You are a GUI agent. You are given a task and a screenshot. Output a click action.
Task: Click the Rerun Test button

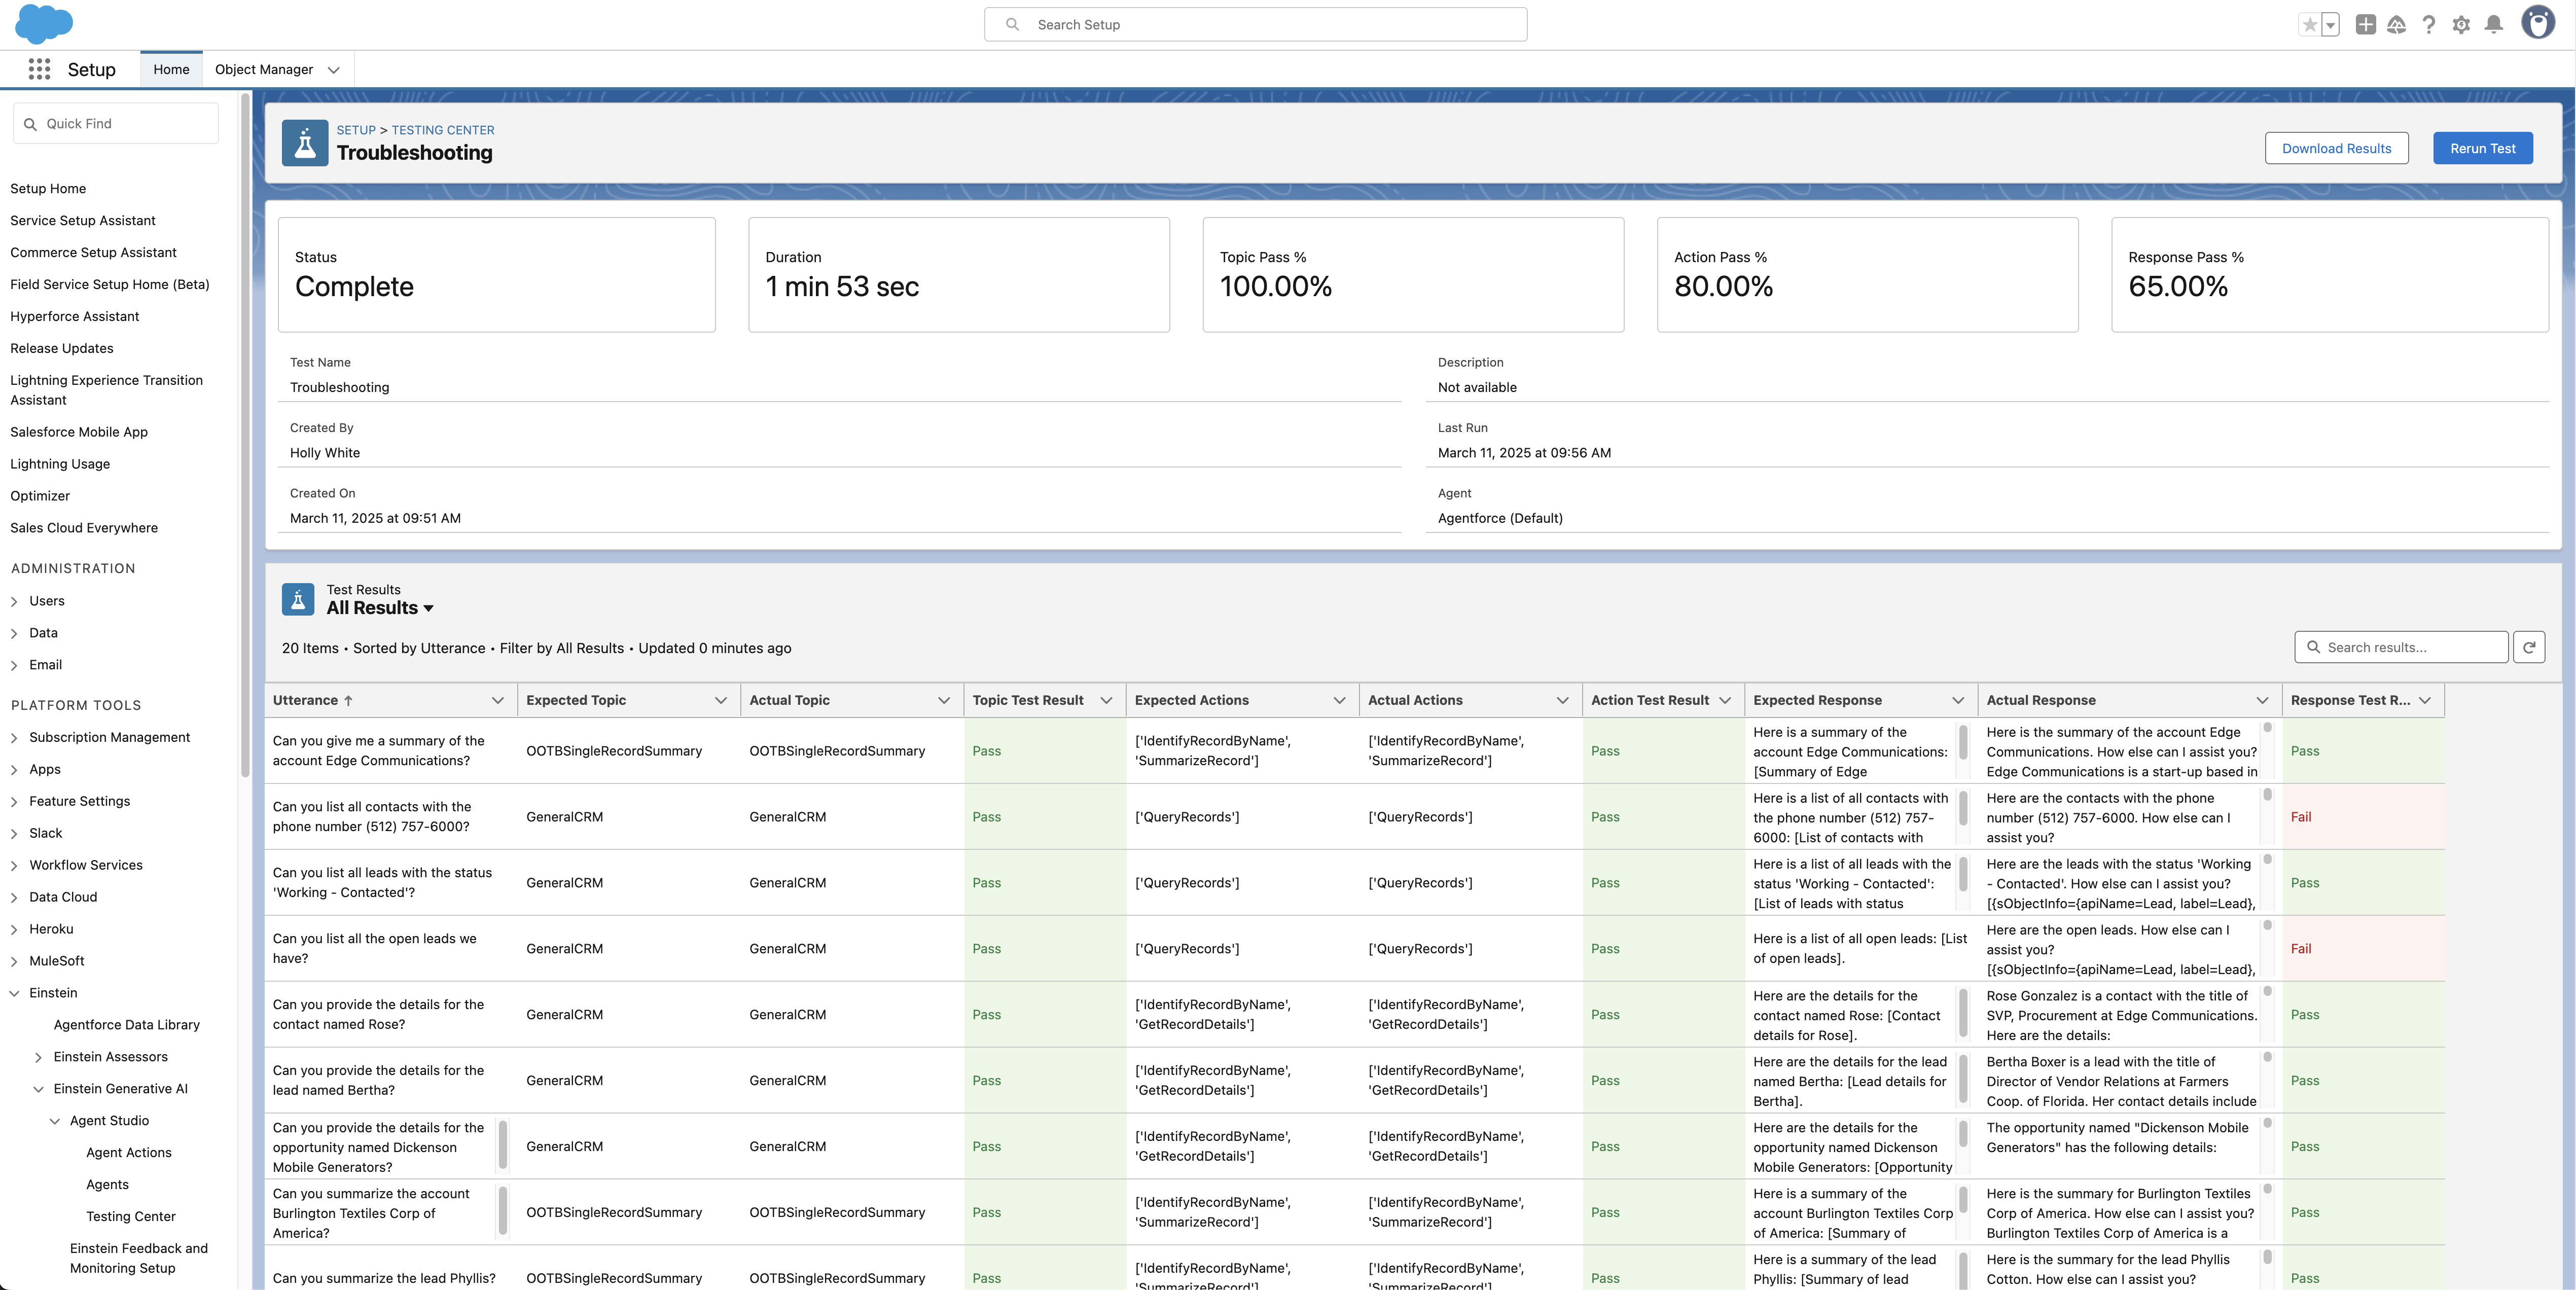[2482, 148]
